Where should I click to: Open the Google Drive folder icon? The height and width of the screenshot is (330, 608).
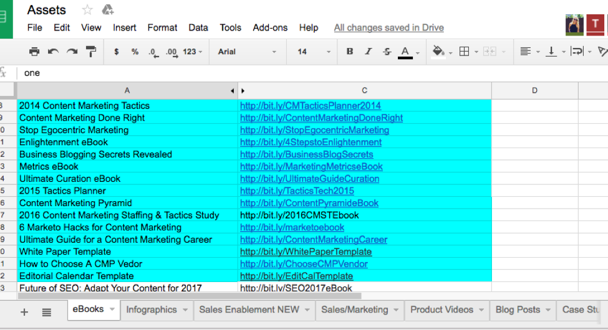tap(107, 10)
